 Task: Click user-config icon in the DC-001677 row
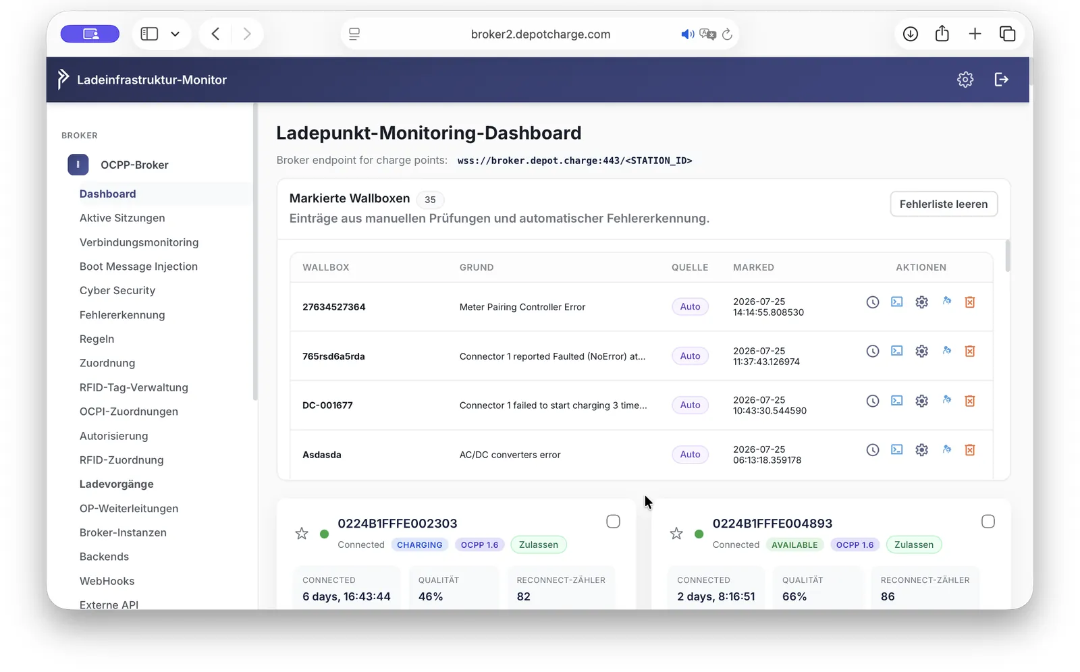[x=946, y=400]
